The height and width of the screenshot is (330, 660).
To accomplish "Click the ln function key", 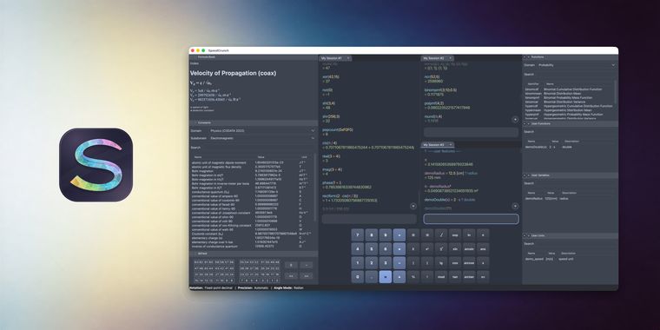I will pyautogui.click(x=469, y=234).
